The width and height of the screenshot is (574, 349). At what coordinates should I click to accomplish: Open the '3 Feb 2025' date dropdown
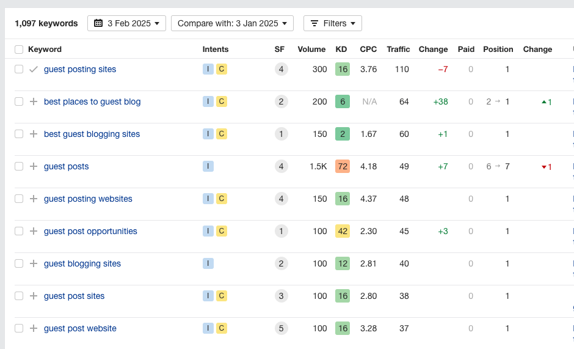(x=126, y=23)
